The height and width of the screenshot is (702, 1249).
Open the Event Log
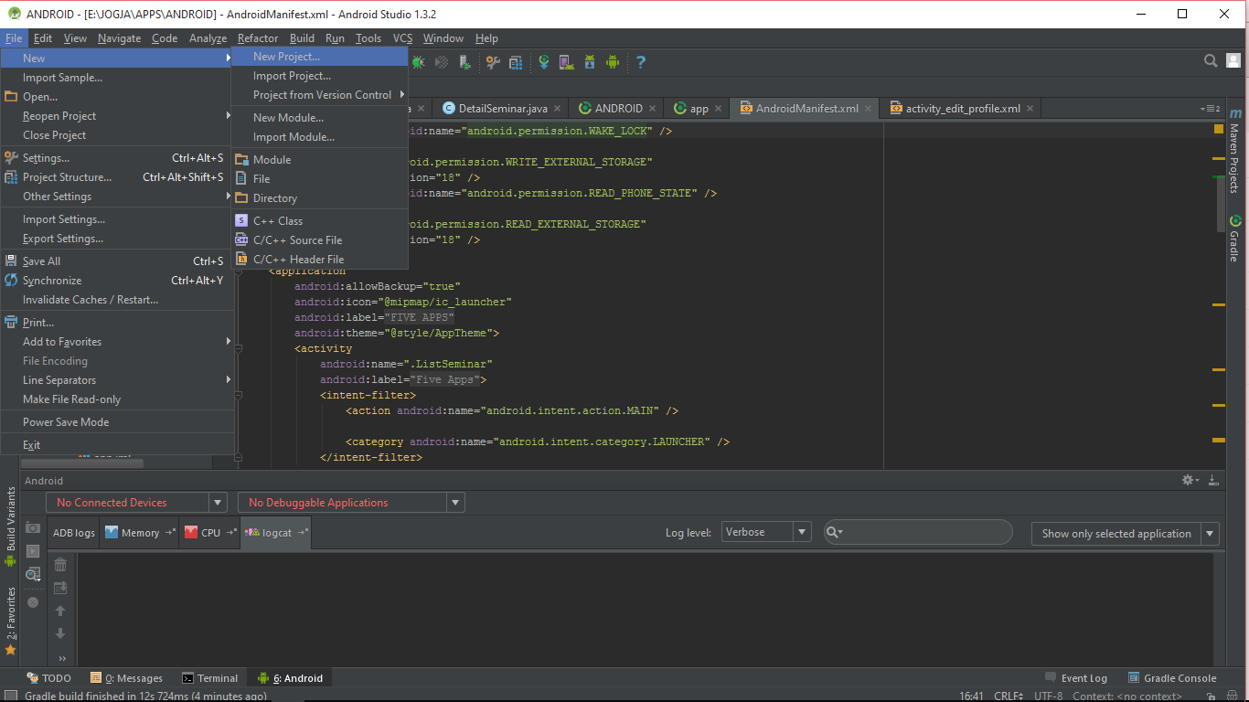(x=1084, y=677)
